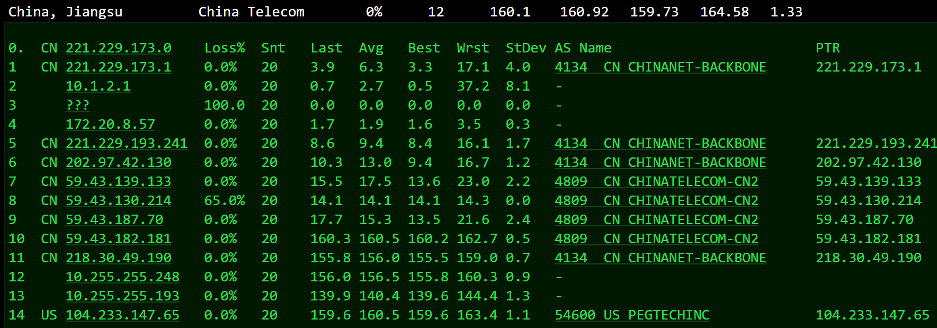Click the AS Name column header
The height and width of the screenshot is (328, 937).
click(x=583, y=48)
